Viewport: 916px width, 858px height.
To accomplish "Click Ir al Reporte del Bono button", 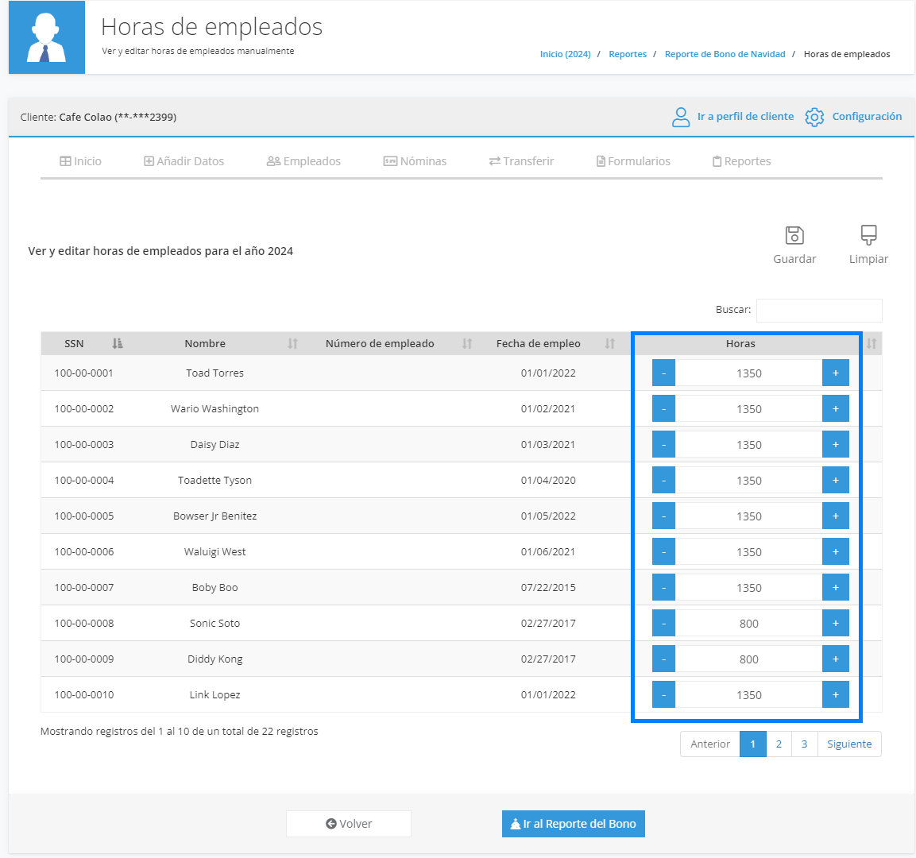I will 573,824.
